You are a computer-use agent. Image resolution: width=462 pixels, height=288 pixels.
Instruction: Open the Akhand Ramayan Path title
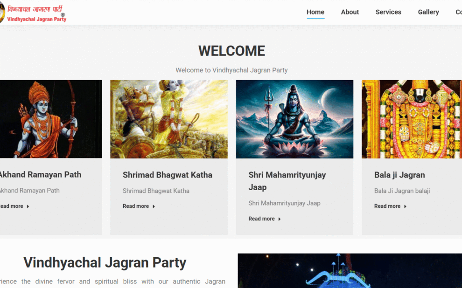coord(40,175)
